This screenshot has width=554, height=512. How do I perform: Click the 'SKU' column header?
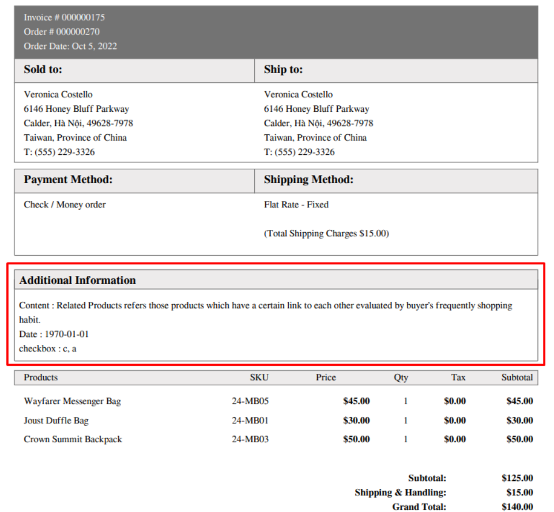click(259, 377)
